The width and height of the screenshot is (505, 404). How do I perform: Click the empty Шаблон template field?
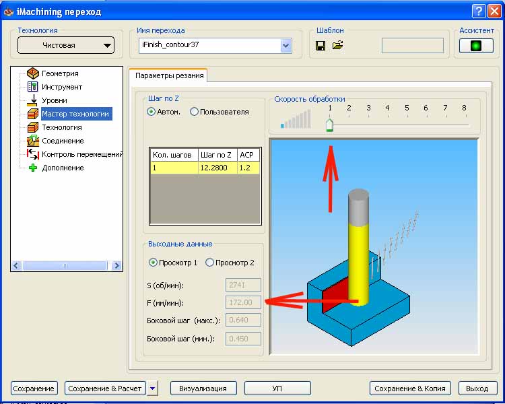click(412, 45)
